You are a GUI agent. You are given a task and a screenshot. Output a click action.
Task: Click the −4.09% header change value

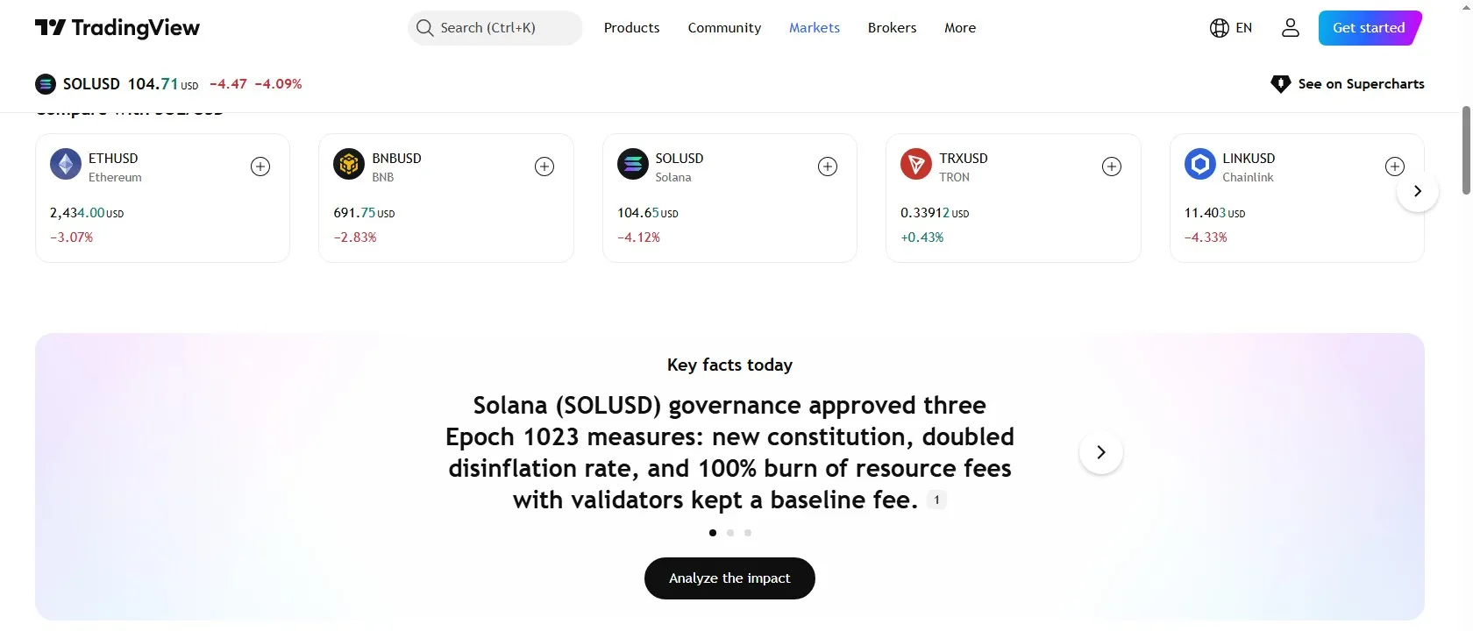click(278, 84)
